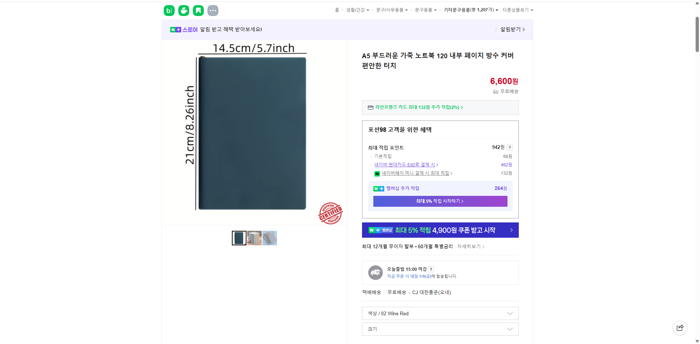The image size is (700, 344).
Task: Click the N Pay icon beside 네이버페이 머니
Action: click(x=377, y=173)
